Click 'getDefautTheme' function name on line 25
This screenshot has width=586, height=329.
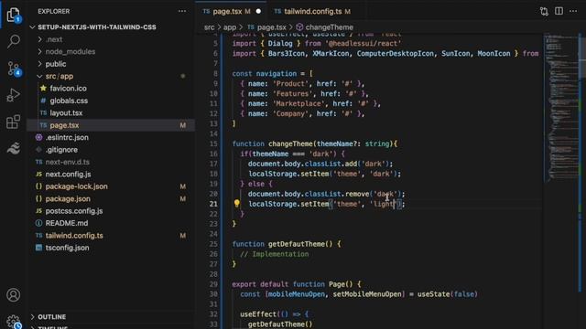pyautogui.click(x=297, y=244)
